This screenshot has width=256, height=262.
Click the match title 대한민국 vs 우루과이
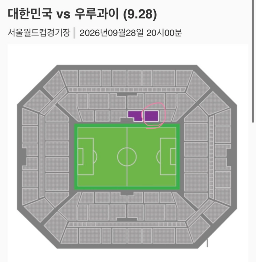(63, 14)
